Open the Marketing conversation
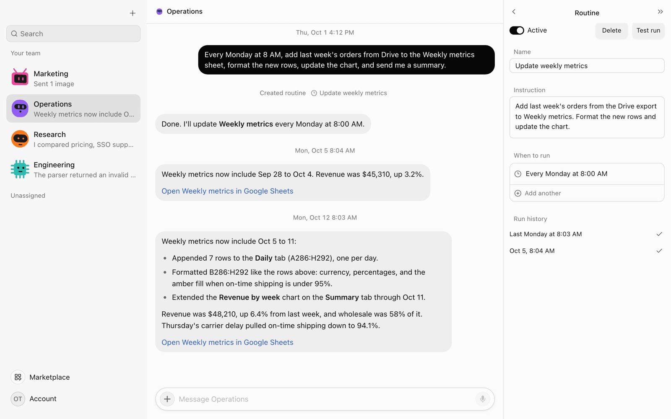The image size is (671, 419). coord(73,78)
